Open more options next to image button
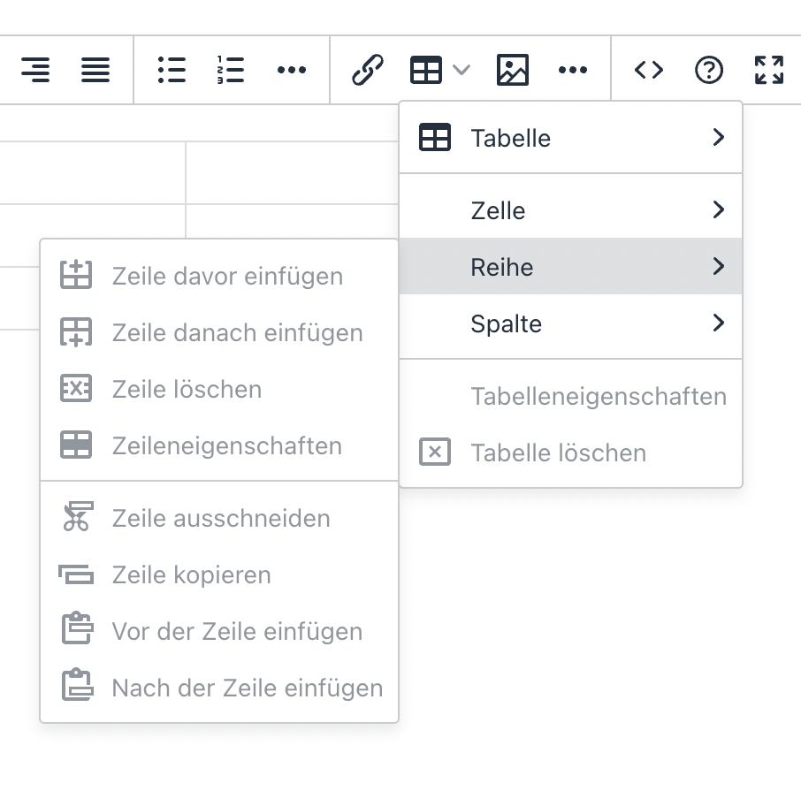The image size is (801, 806). 572,70
